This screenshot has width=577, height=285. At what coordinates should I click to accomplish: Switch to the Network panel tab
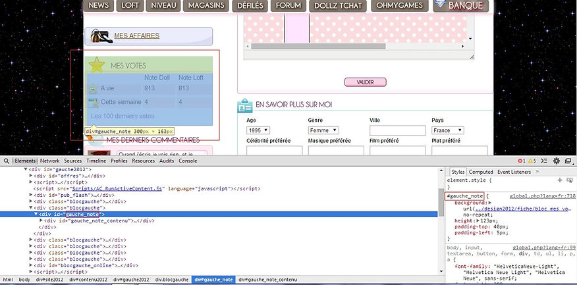49,161
